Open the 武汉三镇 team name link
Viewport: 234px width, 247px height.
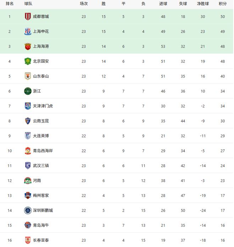(x=41, y=166)
